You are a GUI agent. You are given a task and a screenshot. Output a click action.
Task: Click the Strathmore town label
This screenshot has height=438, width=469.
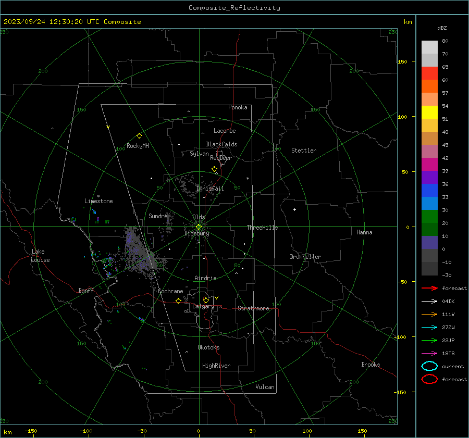(253, 308)
